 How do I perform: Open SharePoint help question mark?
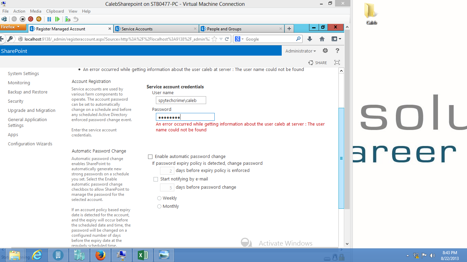tap(337, 51)
